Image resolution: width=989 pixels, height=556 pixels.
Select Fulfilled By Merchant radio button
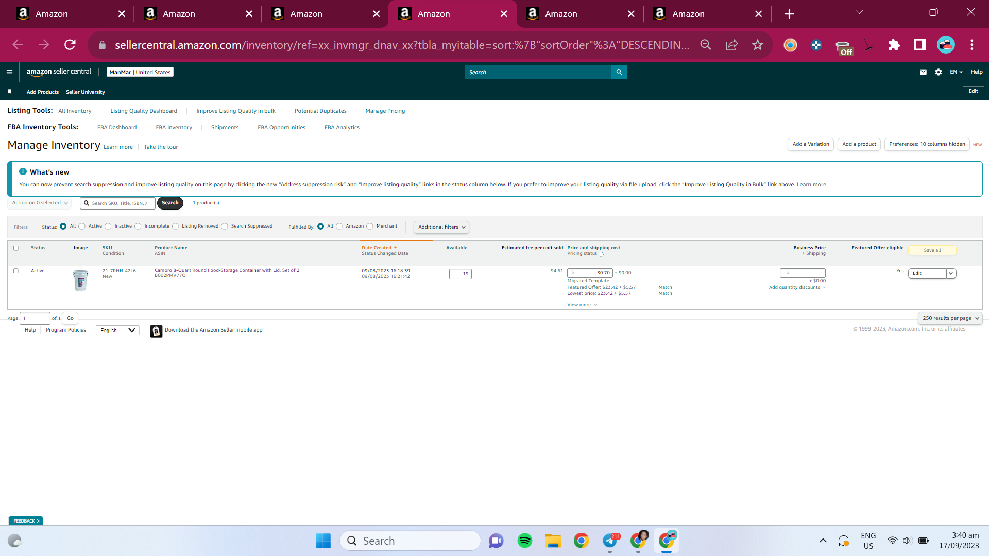(x=370, y=227)
